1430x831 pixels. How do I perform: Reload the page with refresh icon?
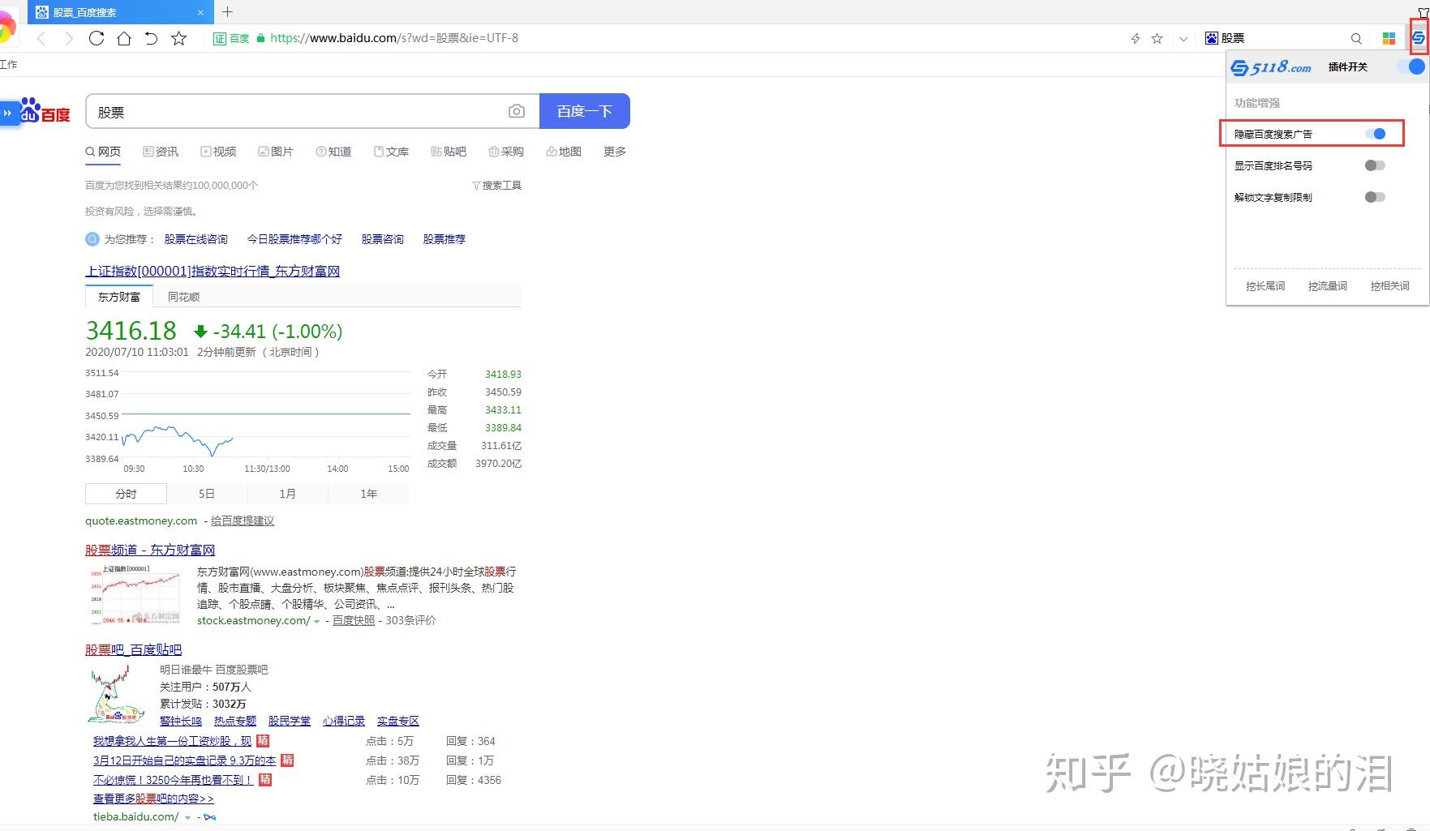(97, 38)
